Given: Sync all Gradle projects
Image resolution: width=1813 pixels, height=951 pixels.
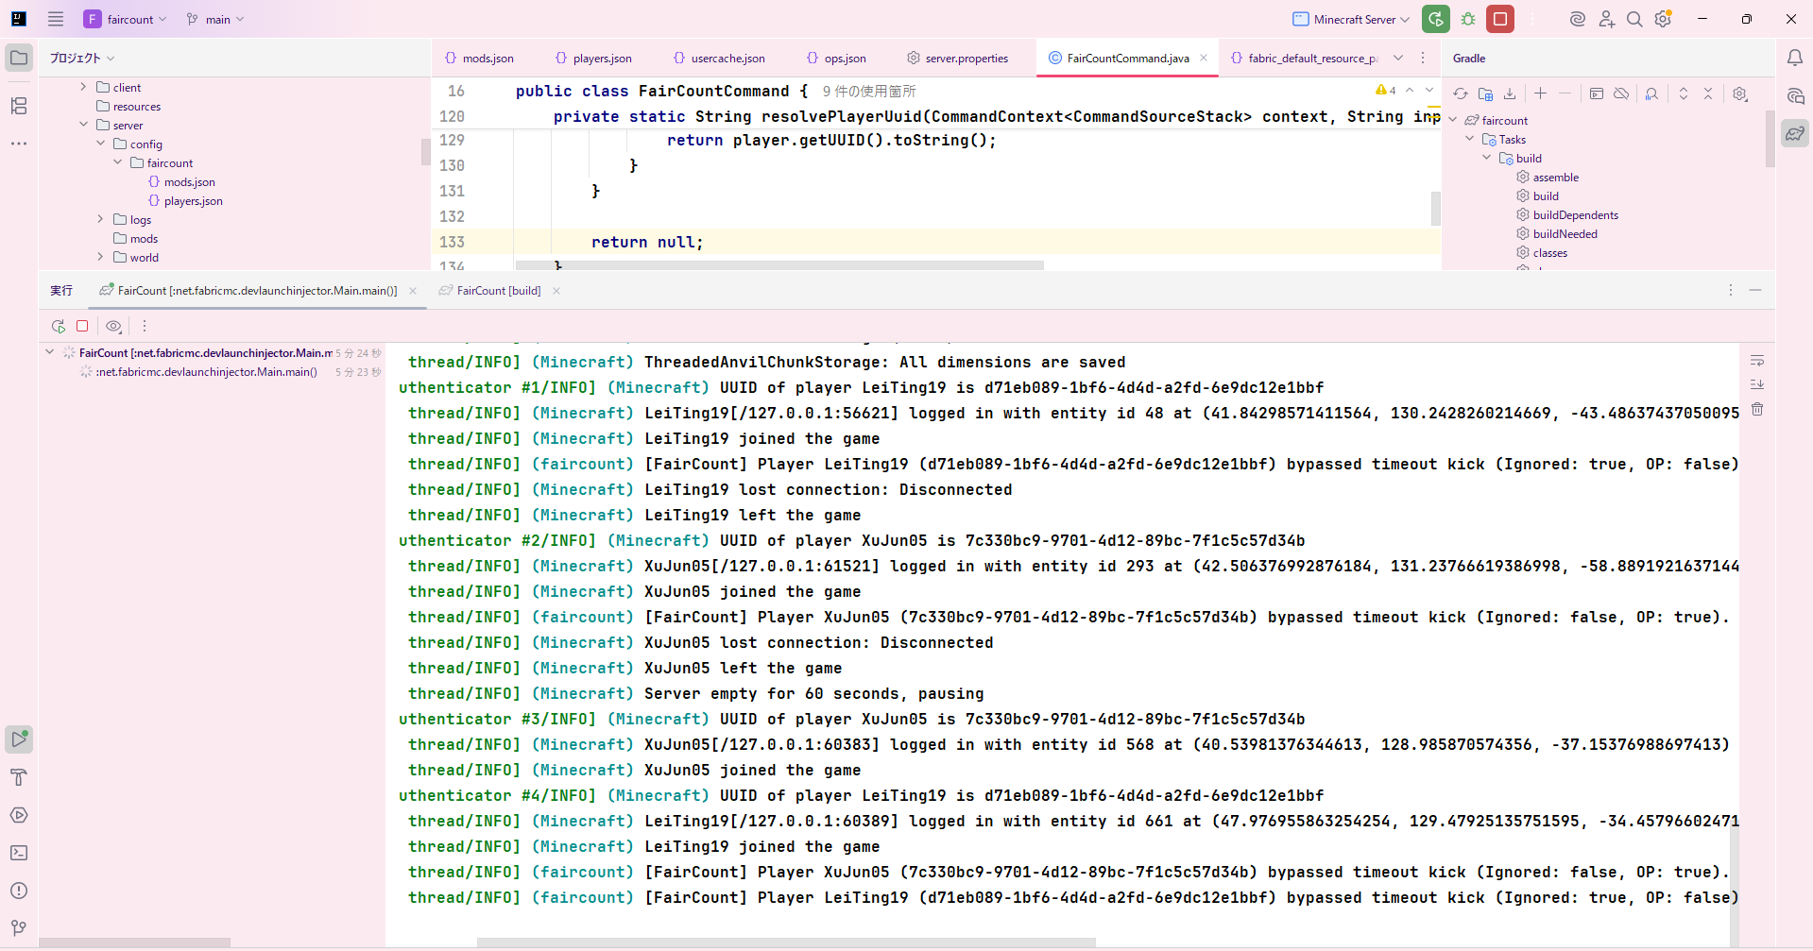Looking at the screenshot, I should click(x=1461, y=93).
